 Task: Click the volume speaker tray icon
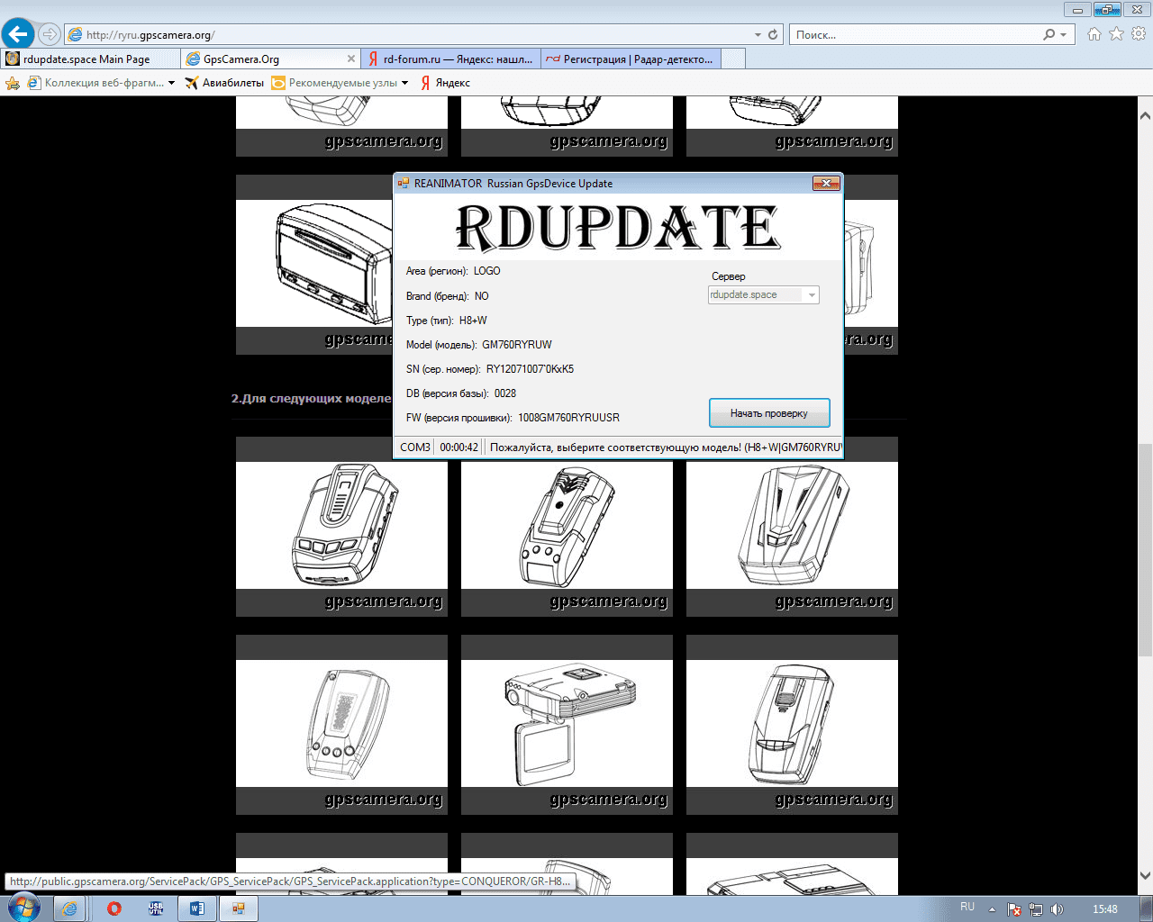[x=1057, y=909]
